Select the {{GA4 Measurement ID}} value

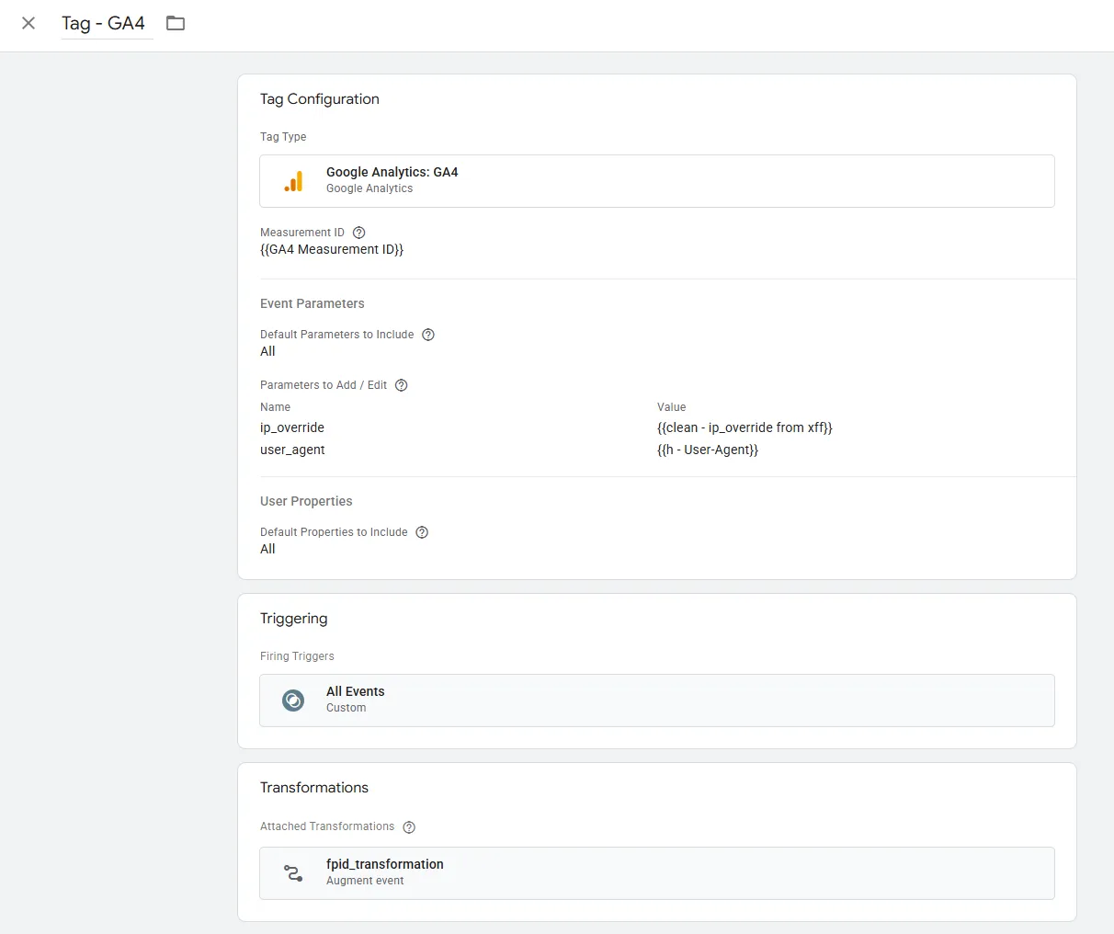point(332,249)
